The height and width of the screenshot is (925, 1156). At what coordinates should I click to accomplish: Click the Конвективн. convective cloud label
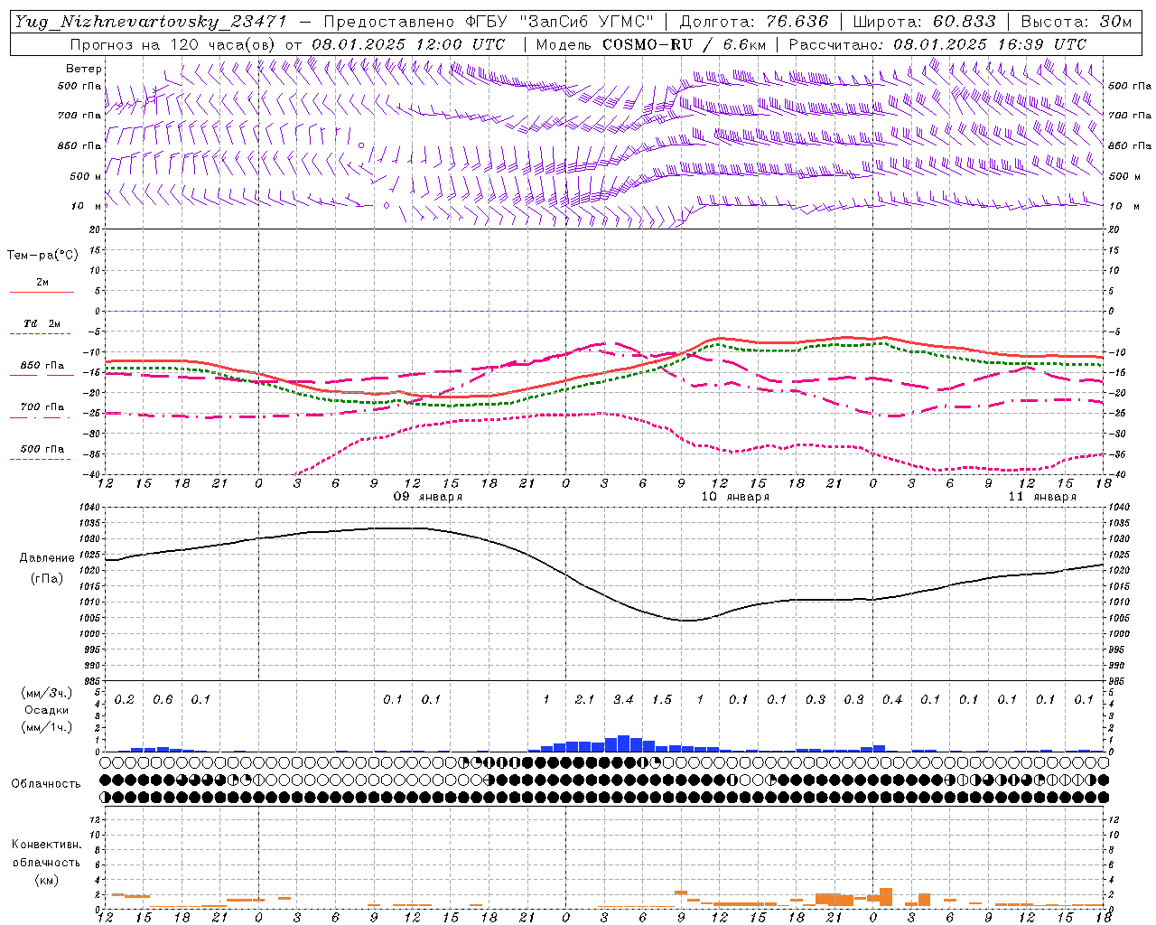tap(46, 845)
